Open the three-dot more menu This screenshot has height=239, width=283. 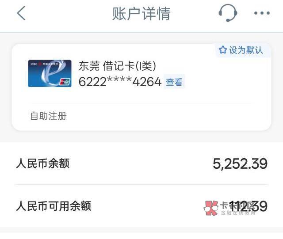coord(262,13)
